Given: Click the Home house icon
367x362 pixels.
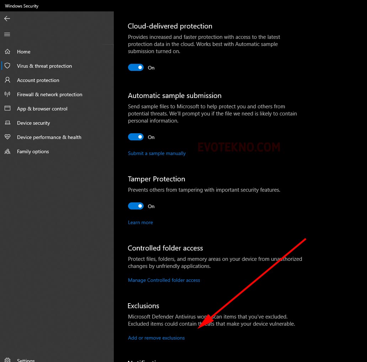Looking at the screenshot, I should coord(7,52).
